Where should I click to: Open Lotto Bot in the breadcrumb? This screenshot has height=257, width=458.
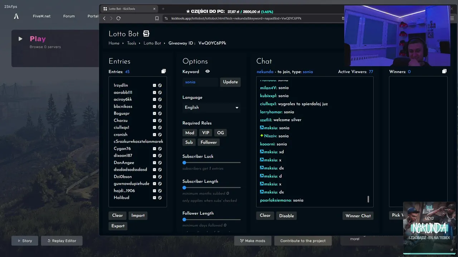click(x=152, y=43)
